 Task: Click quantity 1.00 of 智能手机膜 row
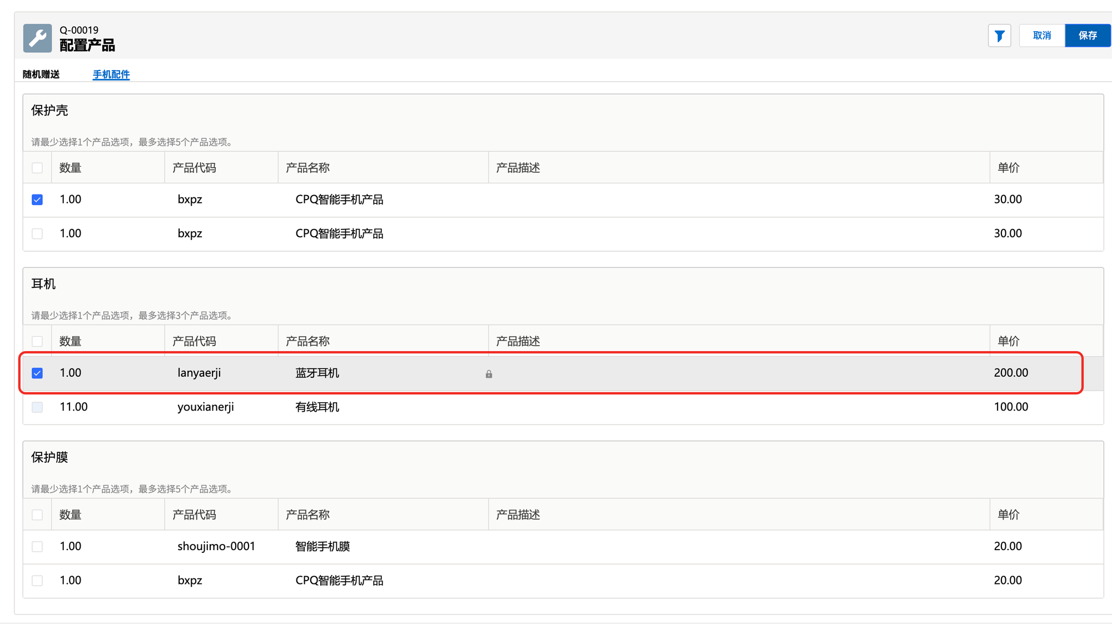(x=71, y=546)
